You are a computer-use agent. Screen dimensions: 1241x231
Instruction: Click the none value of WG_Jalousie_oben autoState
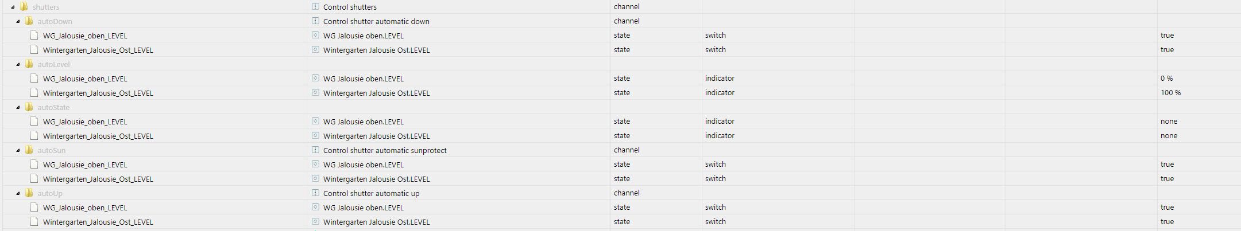(x=1169, y=122)
